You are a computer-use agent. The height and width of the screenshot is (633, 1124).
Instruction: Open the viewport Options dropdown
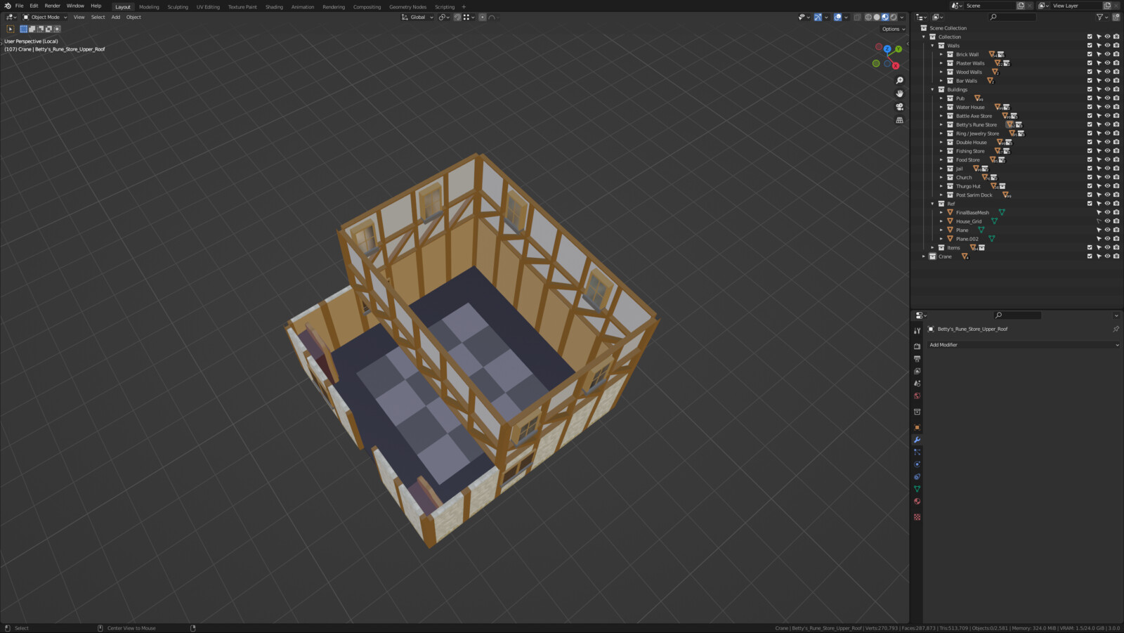(894, 29)
